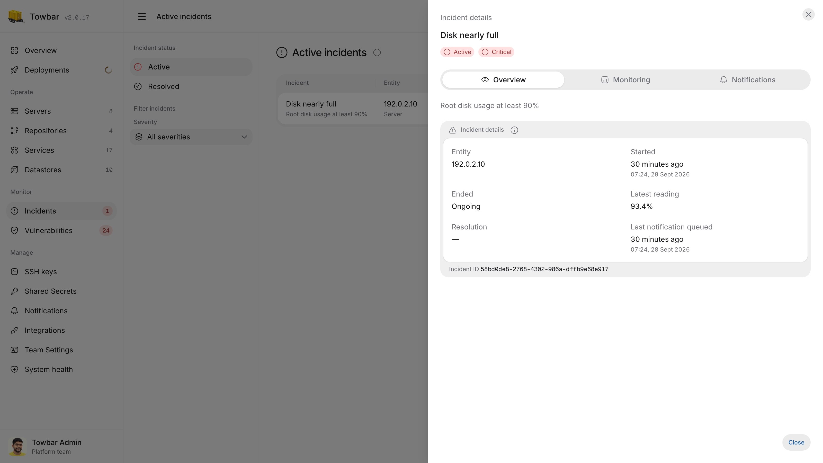This screenshot has width=823, height=463.
Task: Click the Ongoing ended value
Action: click(x=466, y=206)
